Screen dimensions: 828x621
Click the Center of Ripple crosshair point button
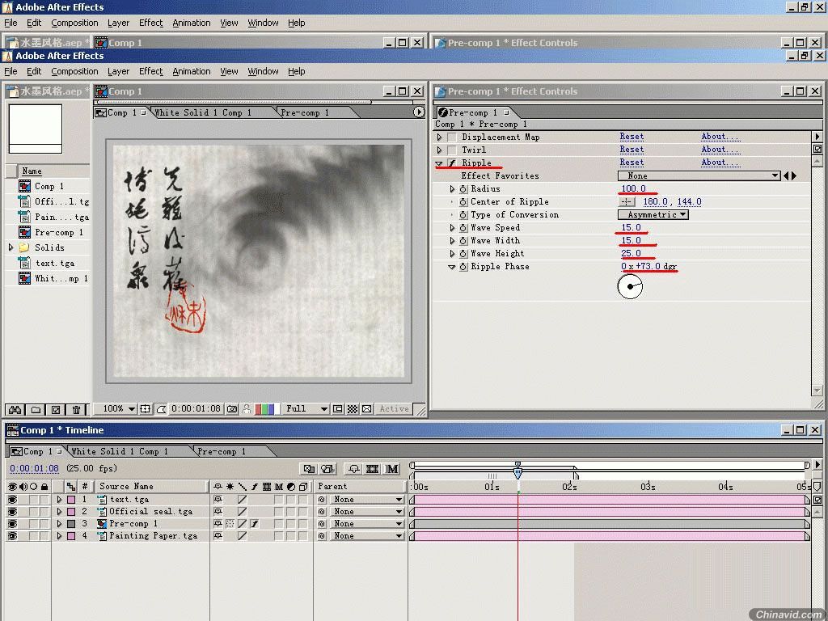tap(627, 201)
